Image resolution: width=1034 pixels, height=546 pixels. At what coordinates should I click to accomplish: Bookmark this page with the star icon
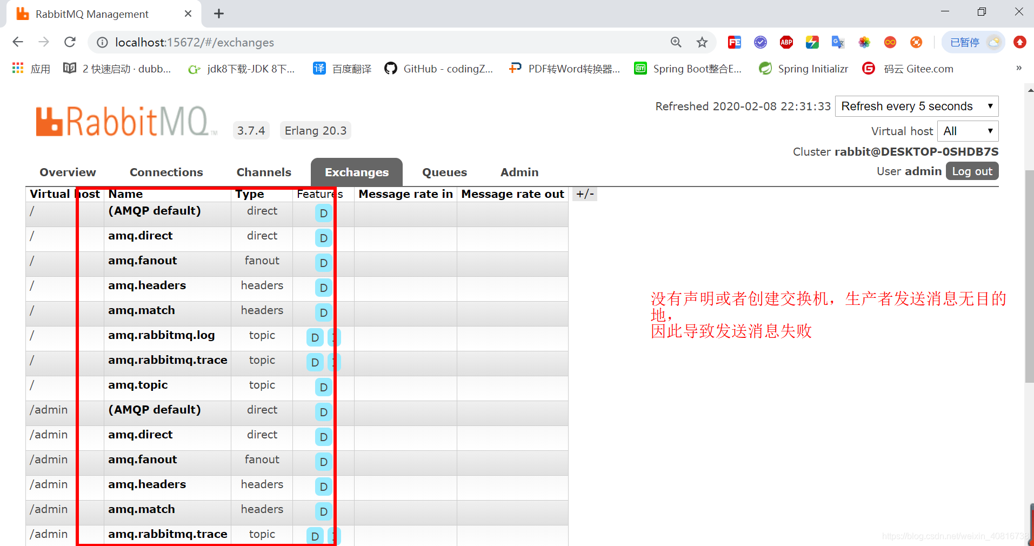[x=702, y=42]
